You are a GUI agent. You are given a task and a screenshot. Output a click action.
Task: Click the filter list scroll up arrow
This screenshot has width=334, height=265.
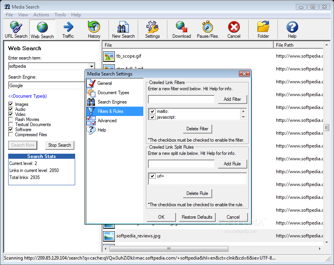click(x=243, y=111)
